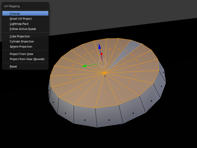Click the white circle of the transform manipulator
This screenshot has width=197, height=148.
pyautogui.click(x=102, y=63)
